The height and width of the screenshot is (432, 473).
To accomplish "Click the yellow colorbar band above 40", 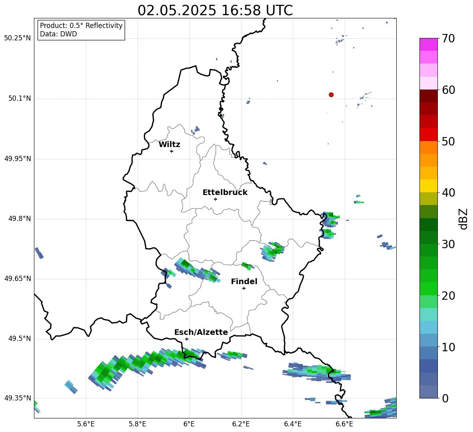I will tap(428, 186).
